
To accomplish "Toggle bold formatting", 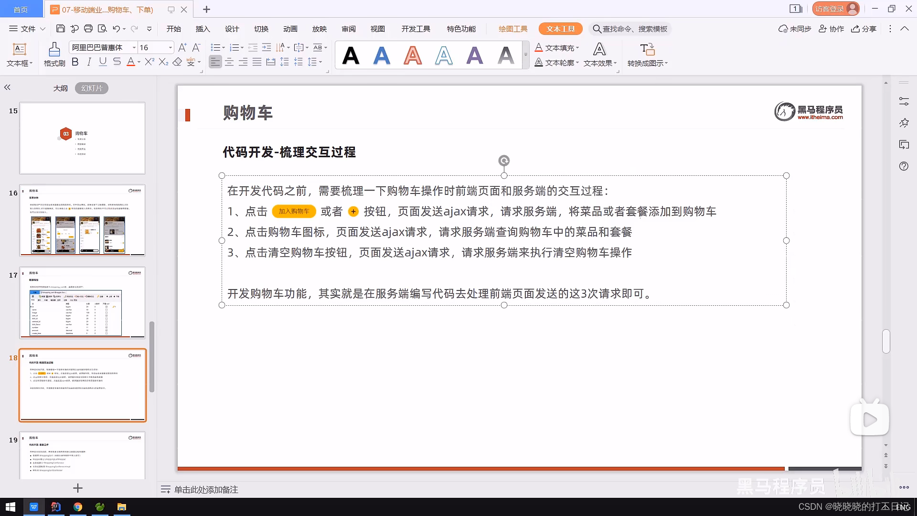I will [x=75, y=62].
